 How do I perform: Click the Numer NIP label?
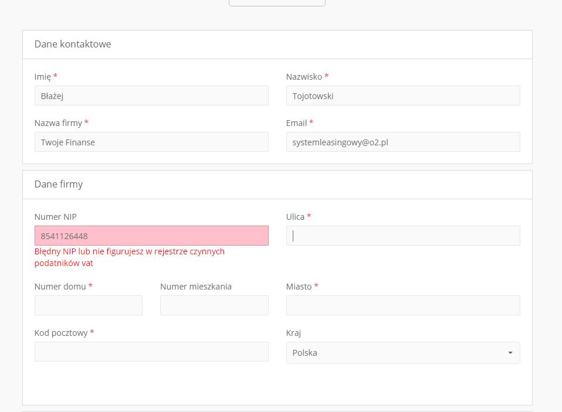56,217
